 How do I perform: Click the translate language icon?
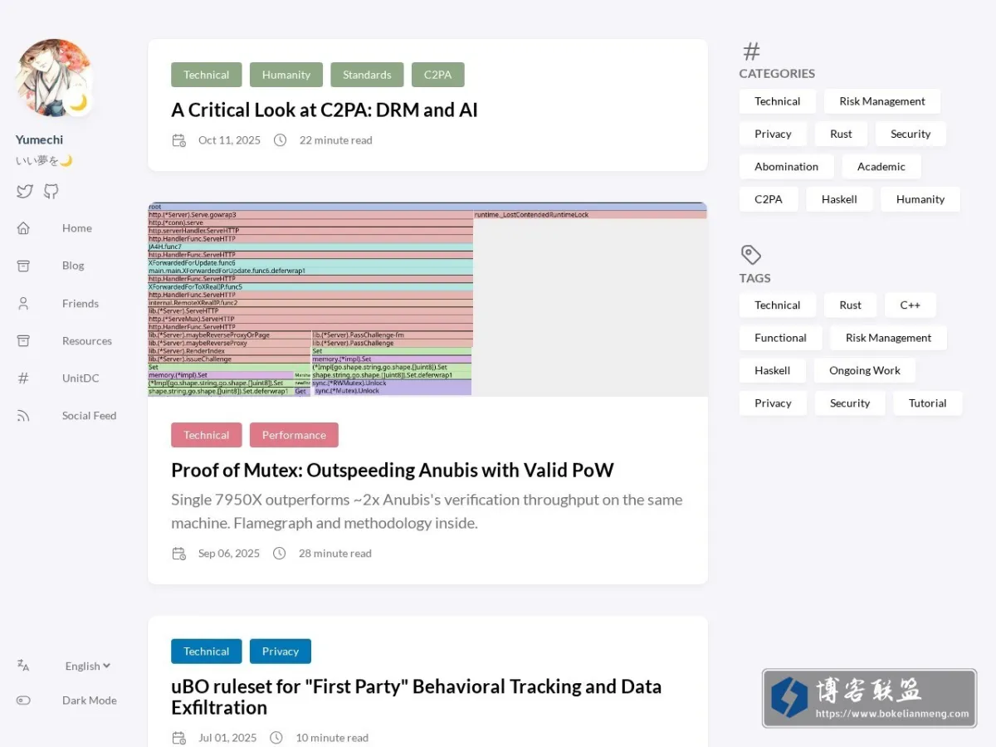(23, 666)
